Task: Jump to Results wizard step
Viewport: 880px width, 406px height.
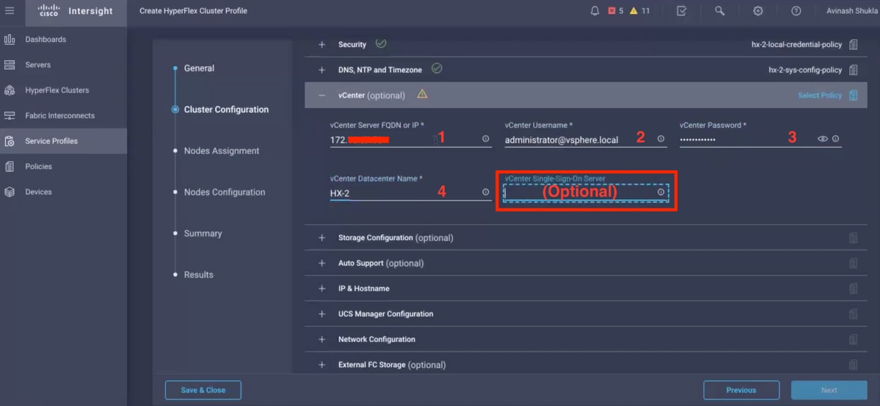Action: [199, 275]
